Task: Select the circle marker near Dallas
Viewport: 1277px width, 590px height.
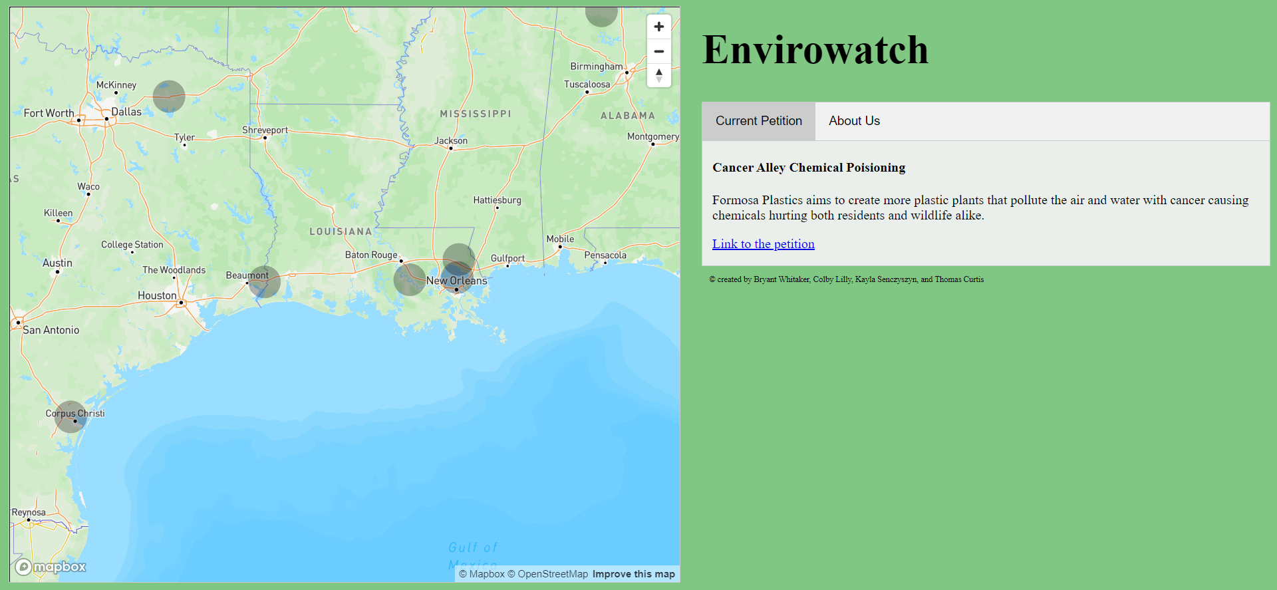Action: (x=169, y=96)
